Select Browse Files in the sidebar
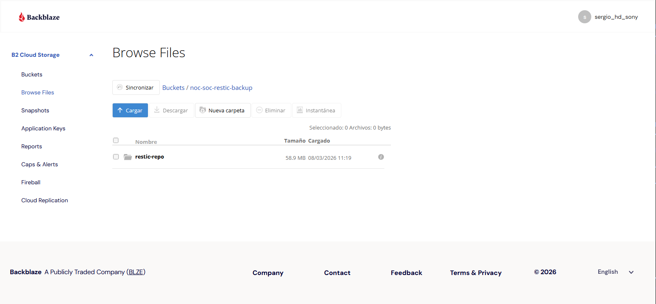This screenshot has height=304, width=656. tap(38, 92)
